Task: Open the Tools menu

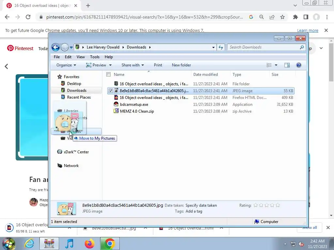Action: (95, 57)
